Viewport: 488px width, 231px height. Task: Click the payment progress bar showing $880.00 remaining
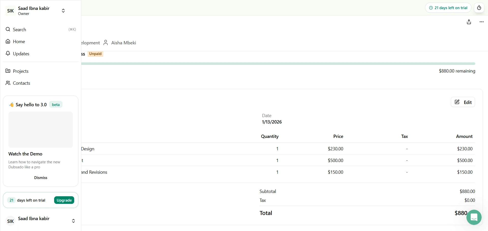(280, 64)
